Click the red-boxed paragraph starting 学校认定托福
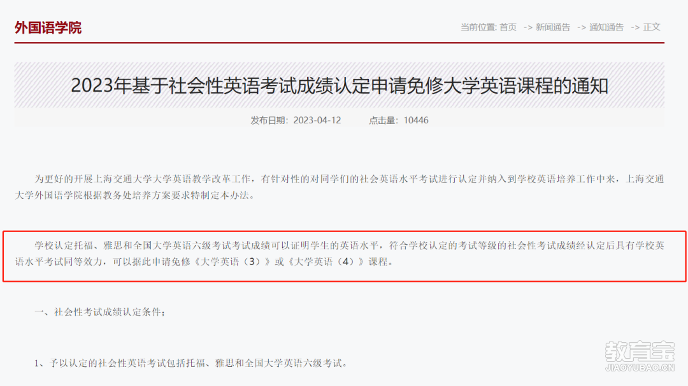688x386 pixels. [x=340, y=254]
